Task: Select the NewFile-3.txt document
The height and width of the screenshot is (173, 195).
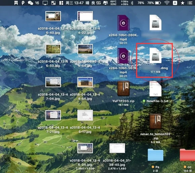Action: pyautogui.click(x=155, y=89)
